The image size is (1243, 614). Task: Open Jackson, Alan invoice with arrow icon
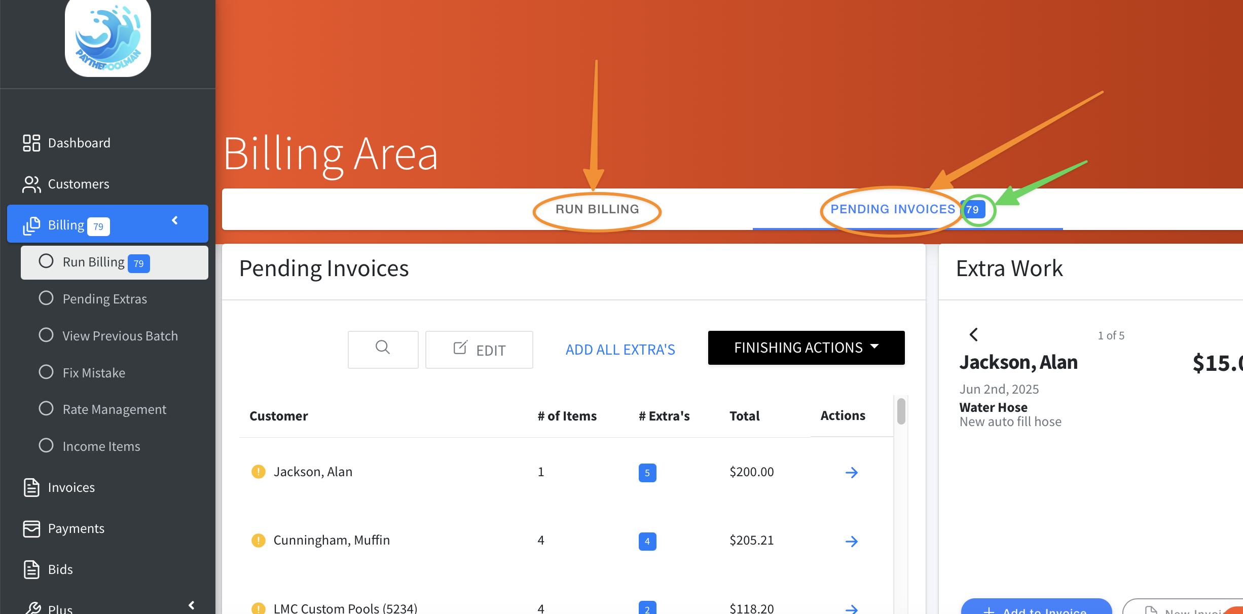click(x=851, y=473)
